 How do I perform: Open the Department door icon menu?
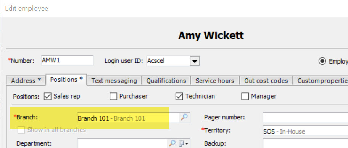pyautogui.click(x=183, y=143)
